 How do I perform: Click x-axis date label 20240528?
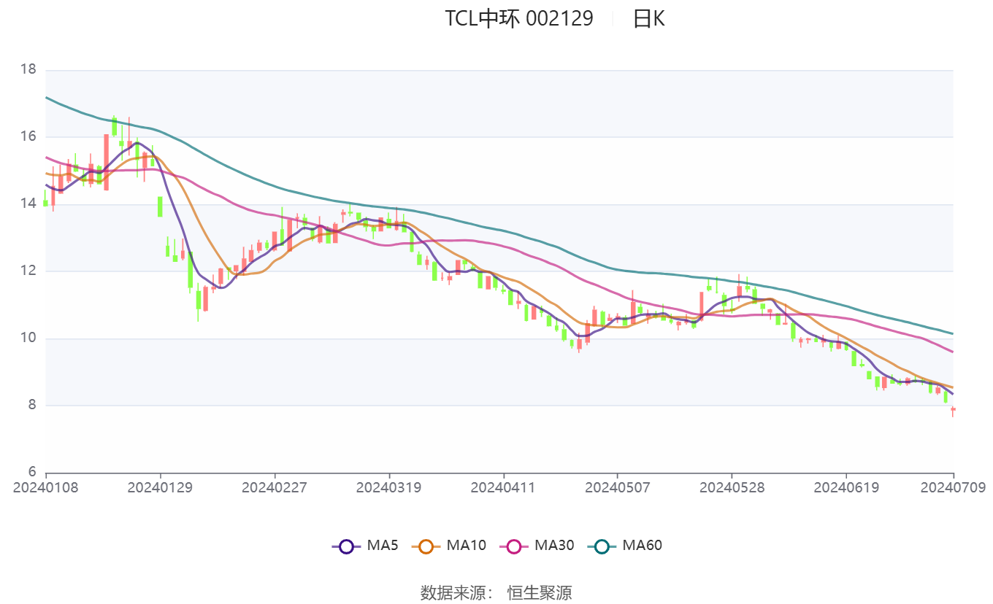[732, 487]
